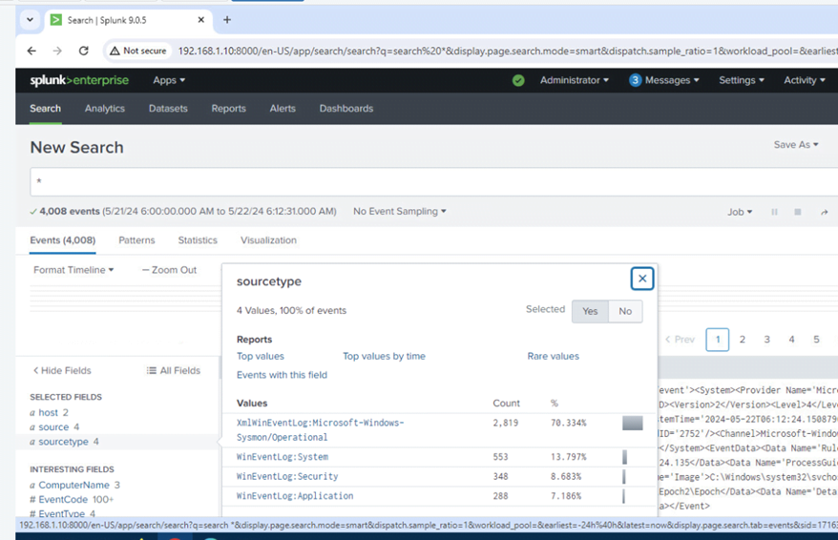The height and width of the screenshot is (540, 838).
Task: Open the Top values by time report
Action: click(x=385, y=356)
